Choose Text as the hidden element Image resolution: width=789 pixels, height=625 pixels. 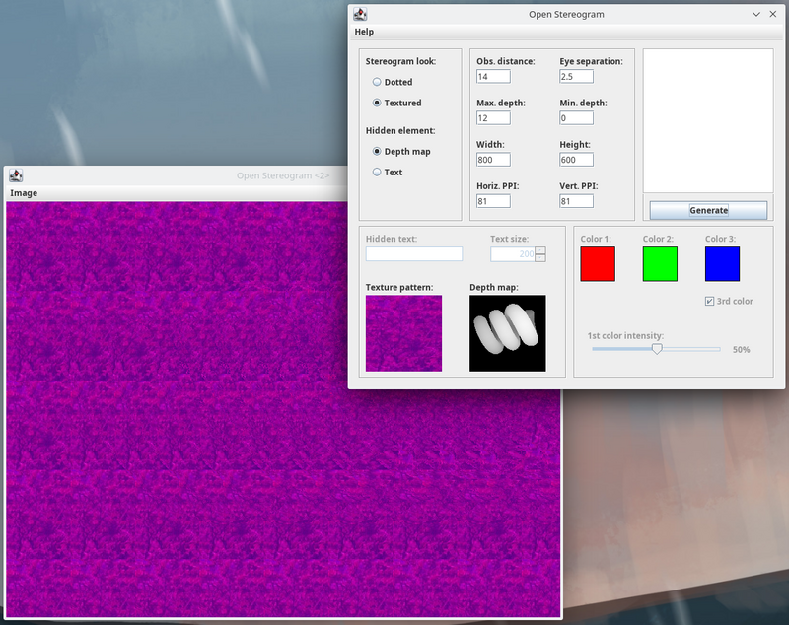[x=377, y=172]
